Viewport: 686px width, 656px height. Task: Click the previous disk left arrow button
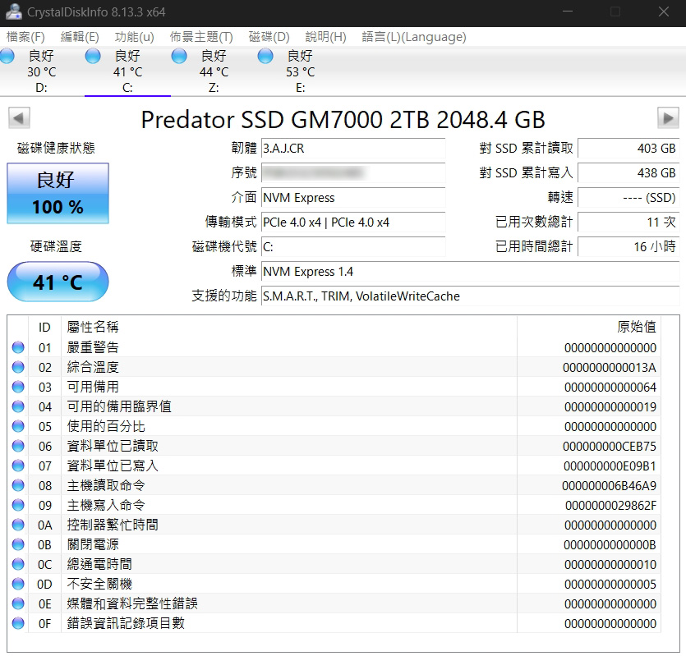[18, 118]
